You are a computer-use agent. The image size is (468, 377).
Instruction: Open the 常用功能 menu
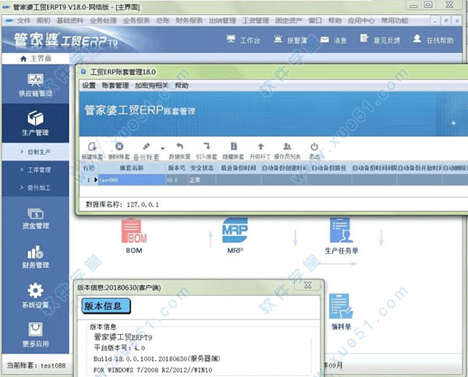pos(395,20)
